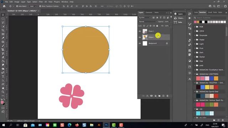This screenshot has height=128, width=228.
Task: Expand the Pastel swatch group
Action: [x=195, y=39]
